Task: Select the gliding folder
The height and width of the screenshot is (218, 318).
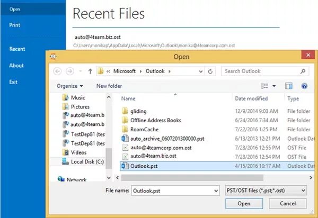Action: pos(138,111)
